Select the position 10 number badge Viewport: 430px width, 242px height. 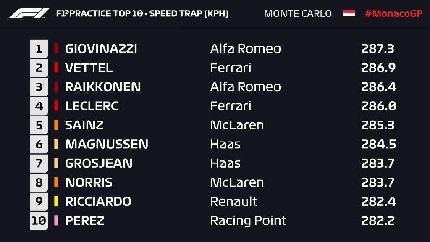(x=39, y=221)
